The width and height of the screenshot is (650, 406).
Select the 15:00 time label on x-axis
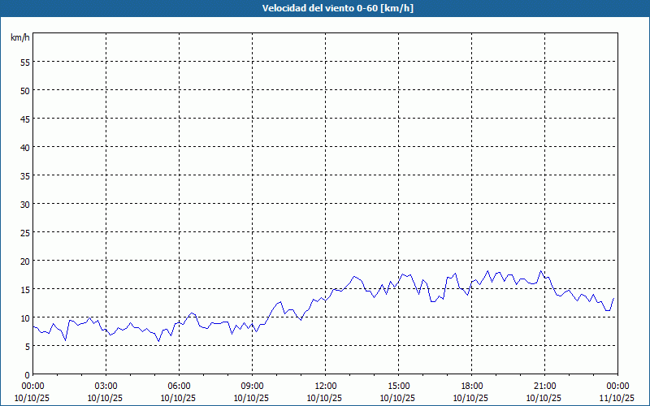pyautogui.click(x=398, y=386)
